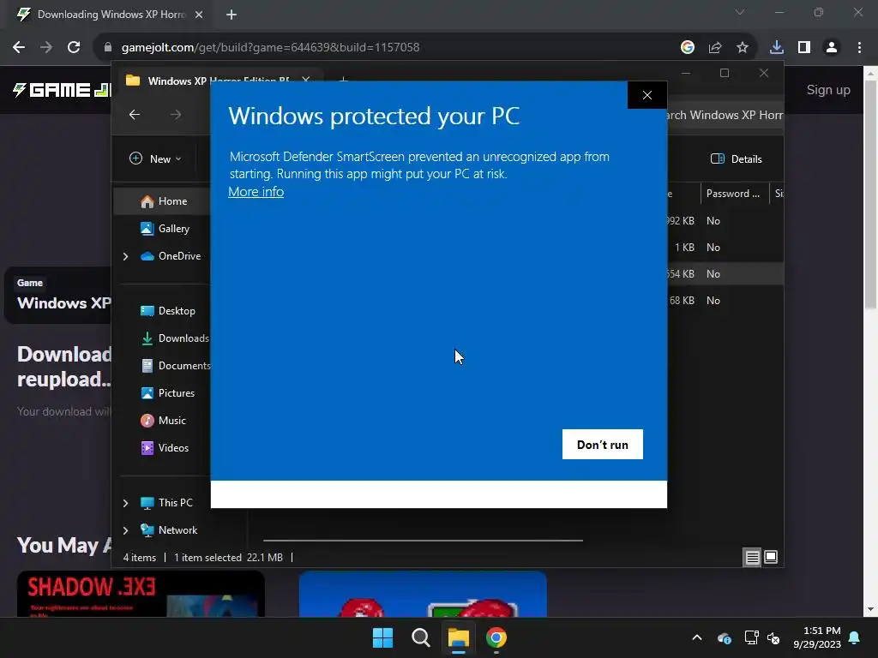The height and width of the screenshot is (658, 878).
Task: Close the Downloading Windows XP Horror tab
Action: [x=199, y=15]
